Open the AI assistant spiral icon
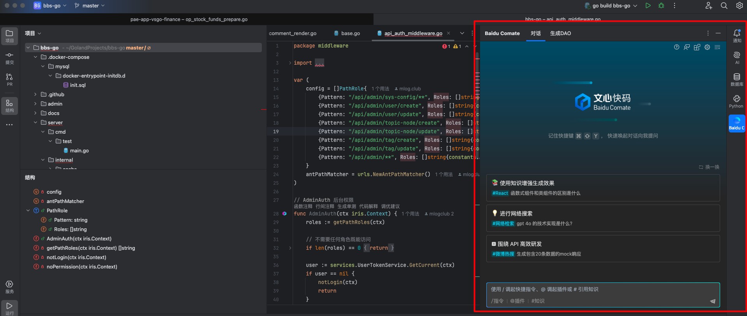 [x=737, y=58]
